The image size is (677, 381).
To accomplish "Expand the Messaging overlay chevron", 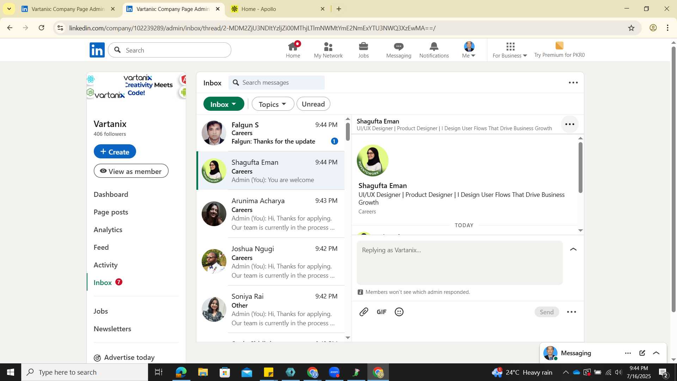I will [x=656, y=353].
